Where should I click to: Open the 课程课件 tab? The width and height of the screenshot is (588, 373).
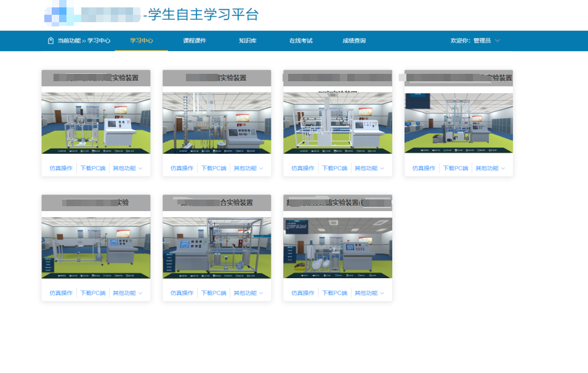(195, 41)
